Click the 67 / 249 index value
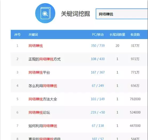 [98, 86]
